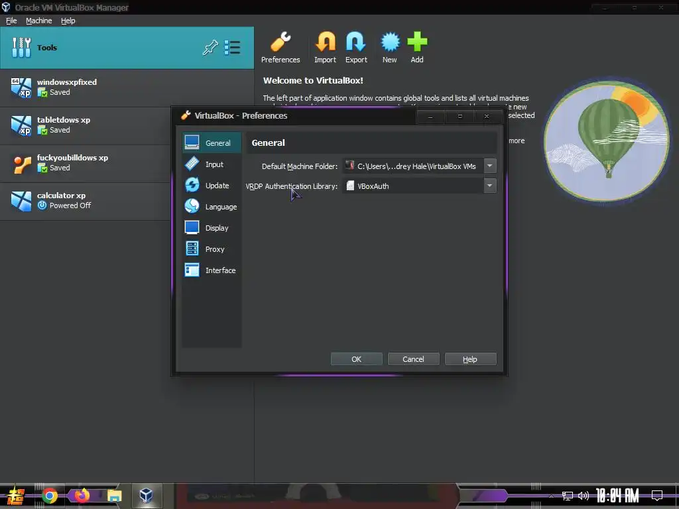Create a New virtual machine
This screenshot has height=509, width=679.
390,48
